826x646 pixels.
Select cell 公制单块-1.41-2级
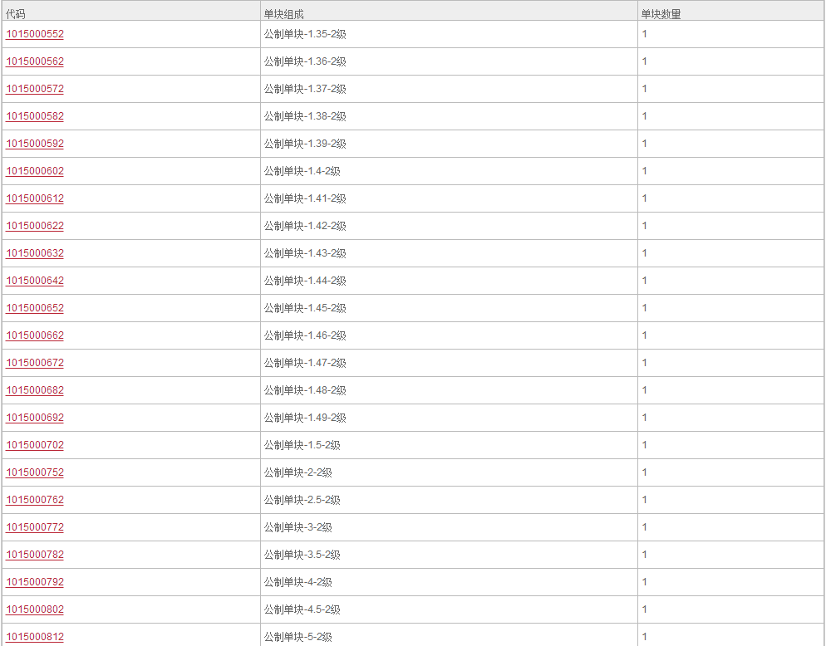pos(305,198)
